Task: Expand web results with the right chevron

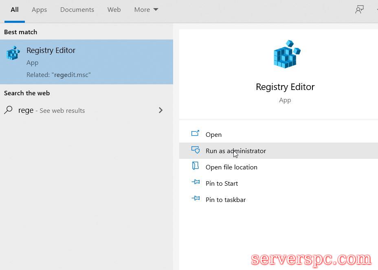Action: (160, 110)
